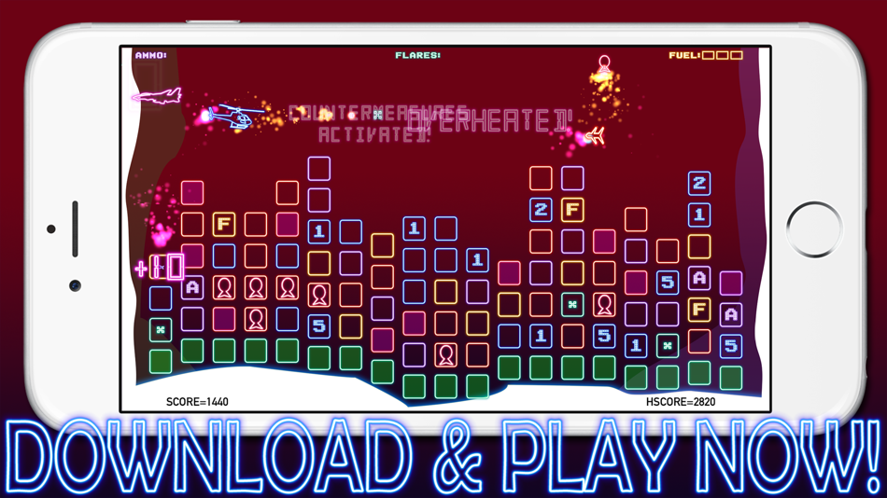
Task: Tap the last empty FUEL gauge box
Action: [x=736, y=55]
